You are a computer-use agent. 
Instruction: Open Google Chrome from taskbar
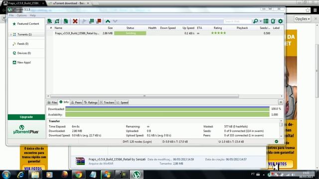coord(78,175)
